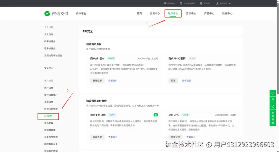
Task: Click the green 获取帮助 help button
Action: coord(273,118)
